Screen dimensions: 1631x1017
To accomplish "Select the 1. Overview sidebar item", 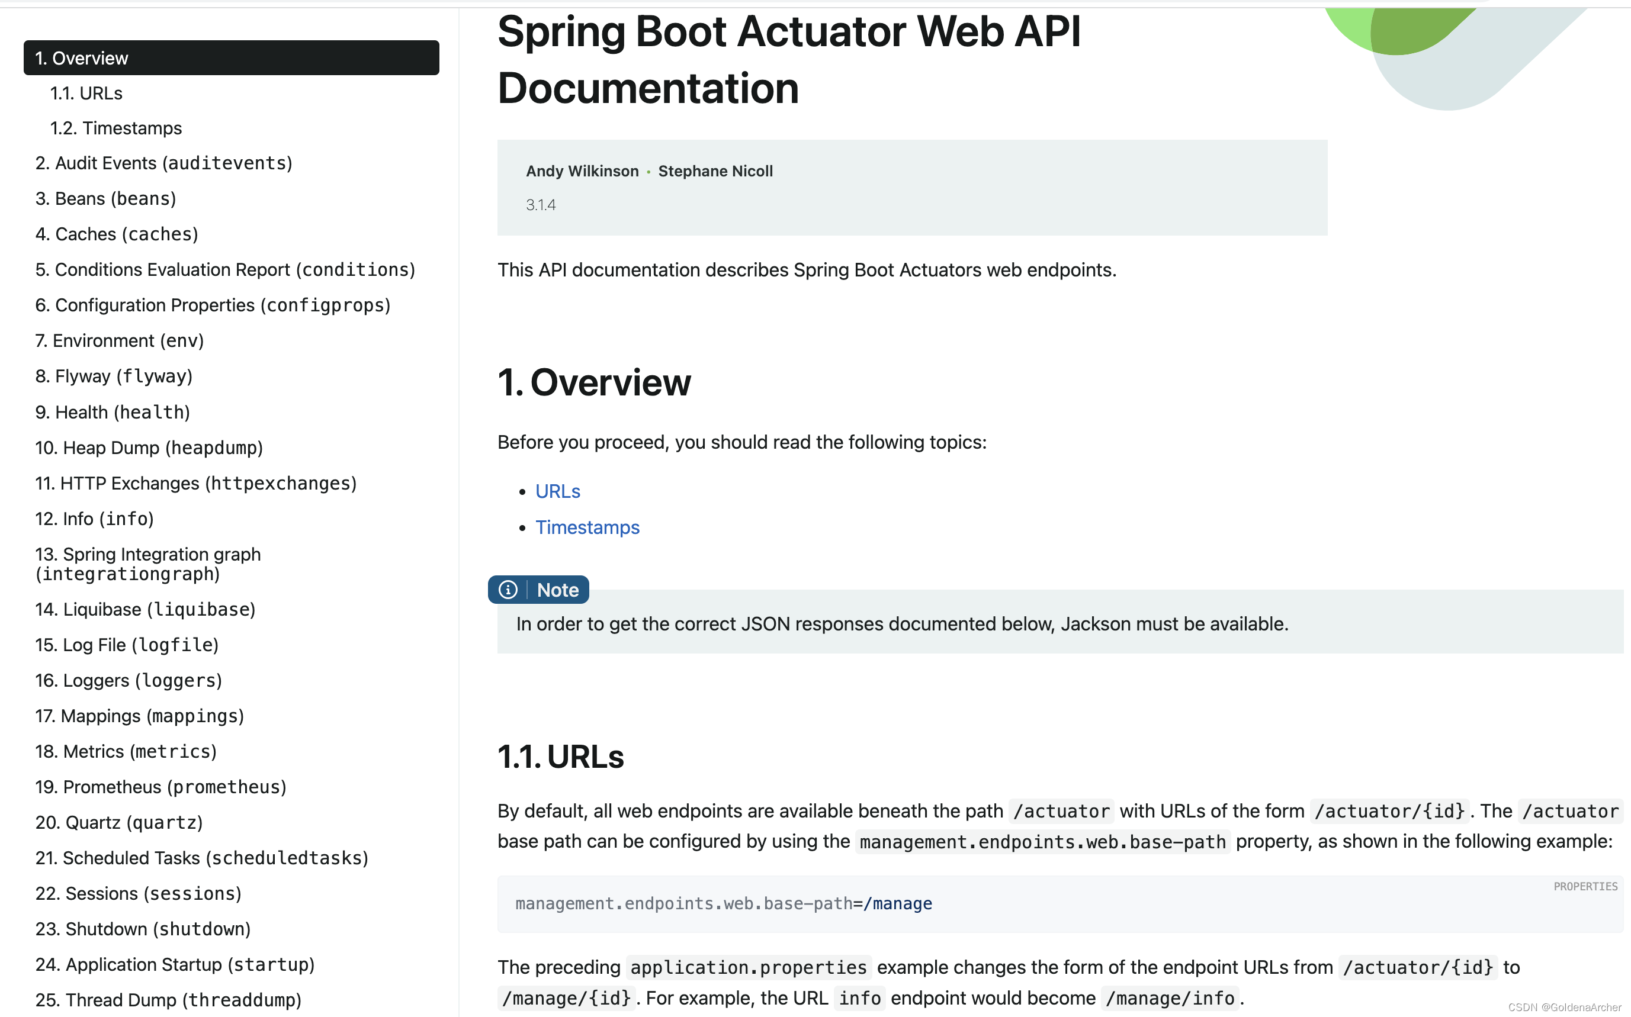I will pyautogui.click(x=231, y=58).
